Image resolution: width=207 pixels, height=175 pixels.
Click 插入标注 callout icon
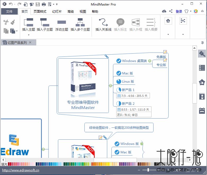[120, 22]
